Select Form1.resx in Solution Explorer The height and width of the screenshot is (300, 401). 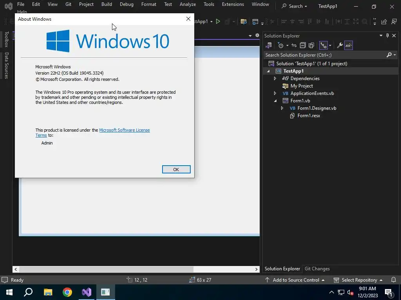pyautogui.click(x=309, y=116)
